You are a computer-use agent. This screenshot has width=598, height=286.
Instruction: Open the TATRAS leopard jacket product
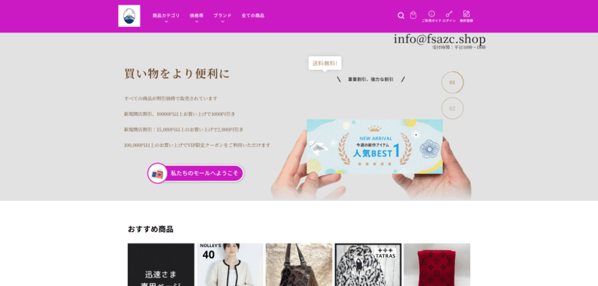(x=368, y=264)
